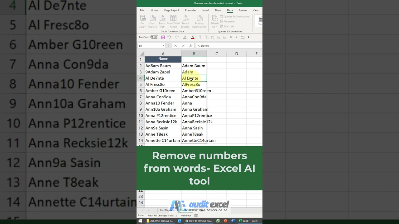This screenshot has width=399, height=224.
Task: Switch to View tab
Action: (256, 10)
